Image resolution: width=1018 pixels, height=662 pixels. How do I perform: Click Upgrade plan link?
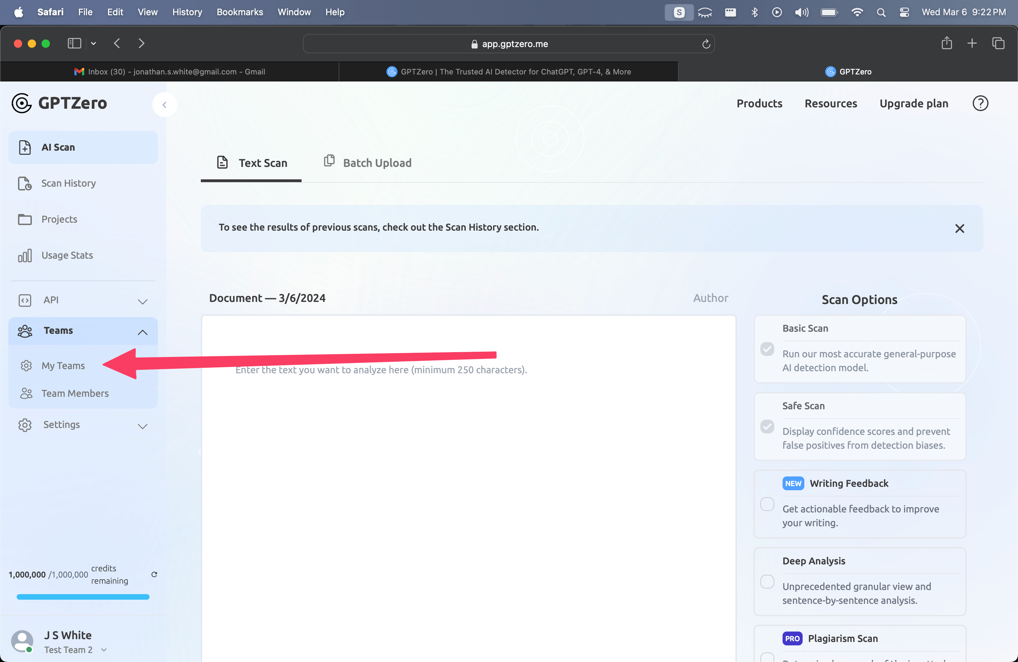914,104
